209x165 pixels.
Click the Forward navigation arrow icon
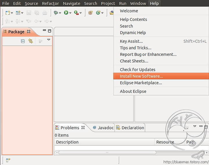click(x=47, y=21)
